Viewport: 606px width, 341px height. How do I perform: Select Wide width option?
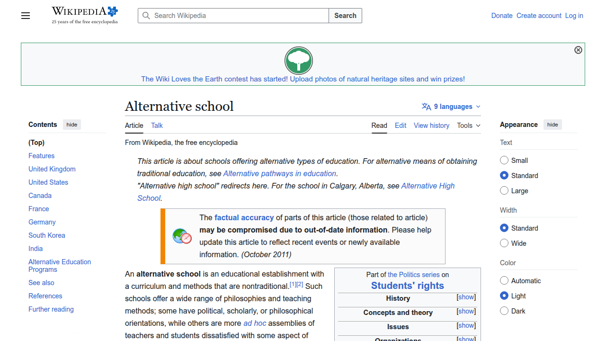(x=504, y=243)
